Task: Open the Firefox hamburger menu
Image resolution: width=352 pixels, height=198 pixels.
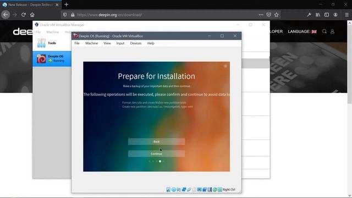Action: coord(347,15)
